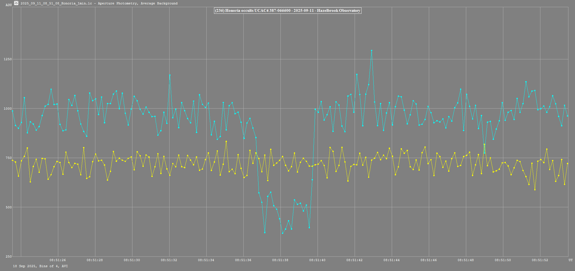Click the ADU axis label

coord(9,5)
